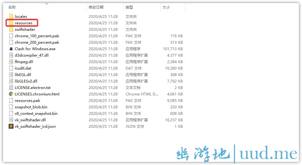Sort by the 类型 column header

click(129, 7)
